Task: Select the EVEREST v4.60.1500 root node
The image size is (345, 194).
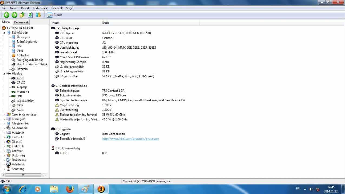Action: 17,28
